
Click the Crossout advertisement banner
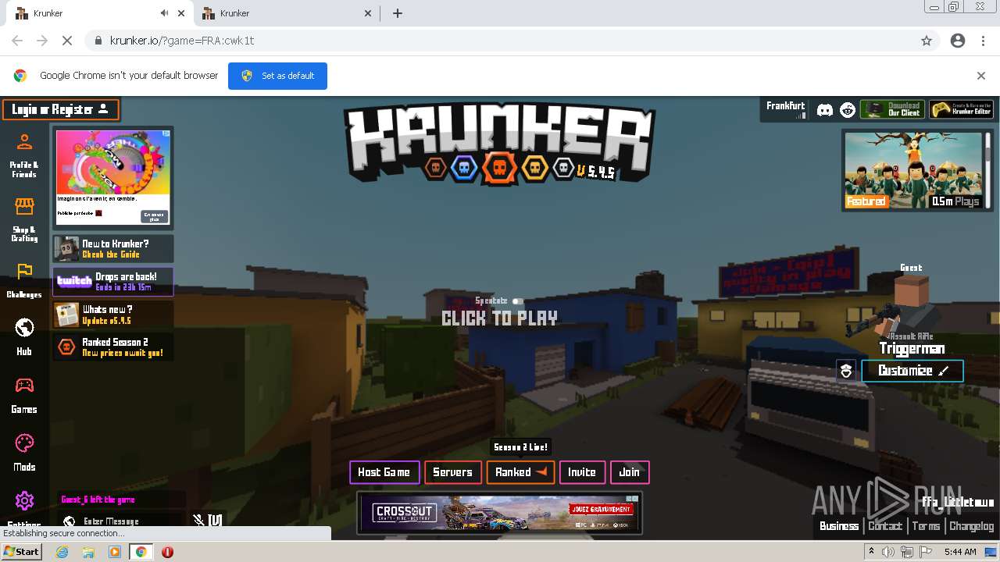click(x=499, y=513)
